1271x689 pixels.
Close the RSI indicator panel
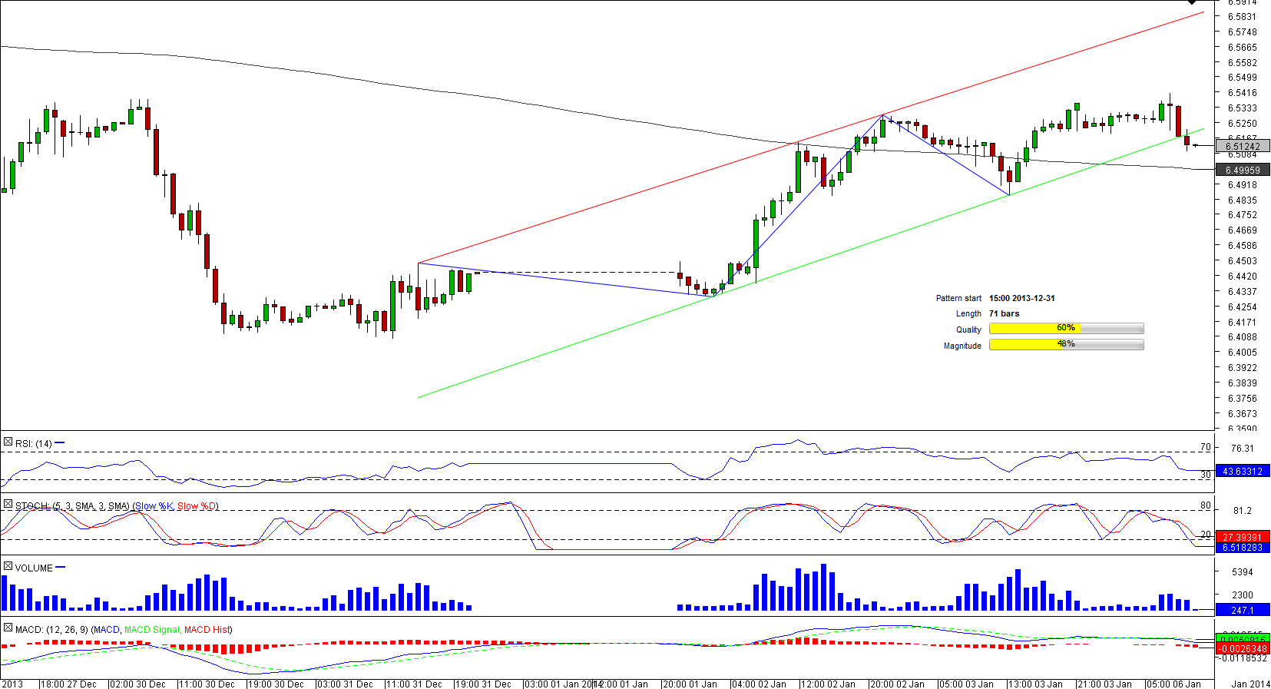tap(8, 442)
